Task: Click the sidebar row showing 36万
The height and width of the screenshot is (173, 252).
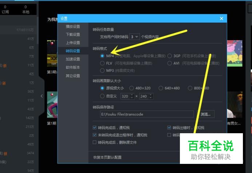Action: click(x=19, y=92)
